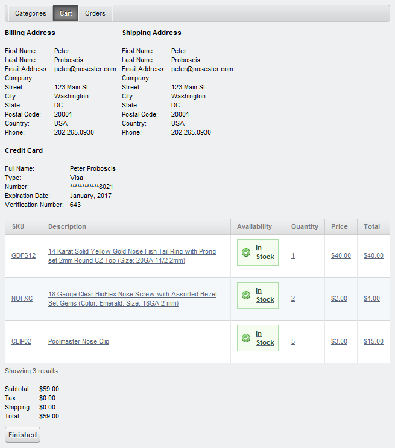Click the billing email peter@nosester.com

[85, 69]
